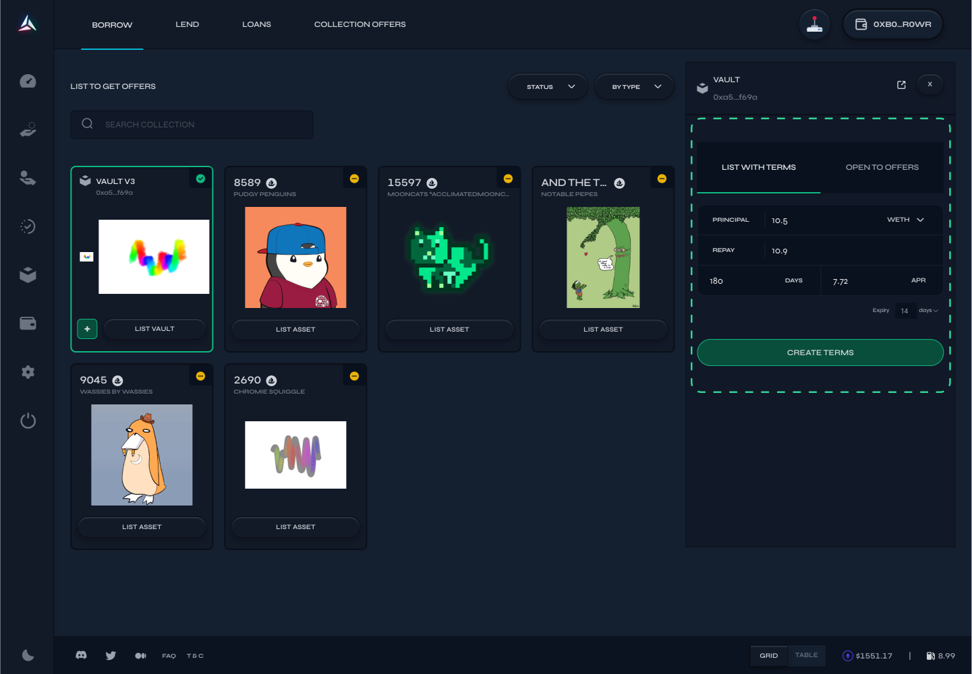Screen dimensions: 972x674
Task: Expand the Status filter dropdown
Action: coord(548,87)
